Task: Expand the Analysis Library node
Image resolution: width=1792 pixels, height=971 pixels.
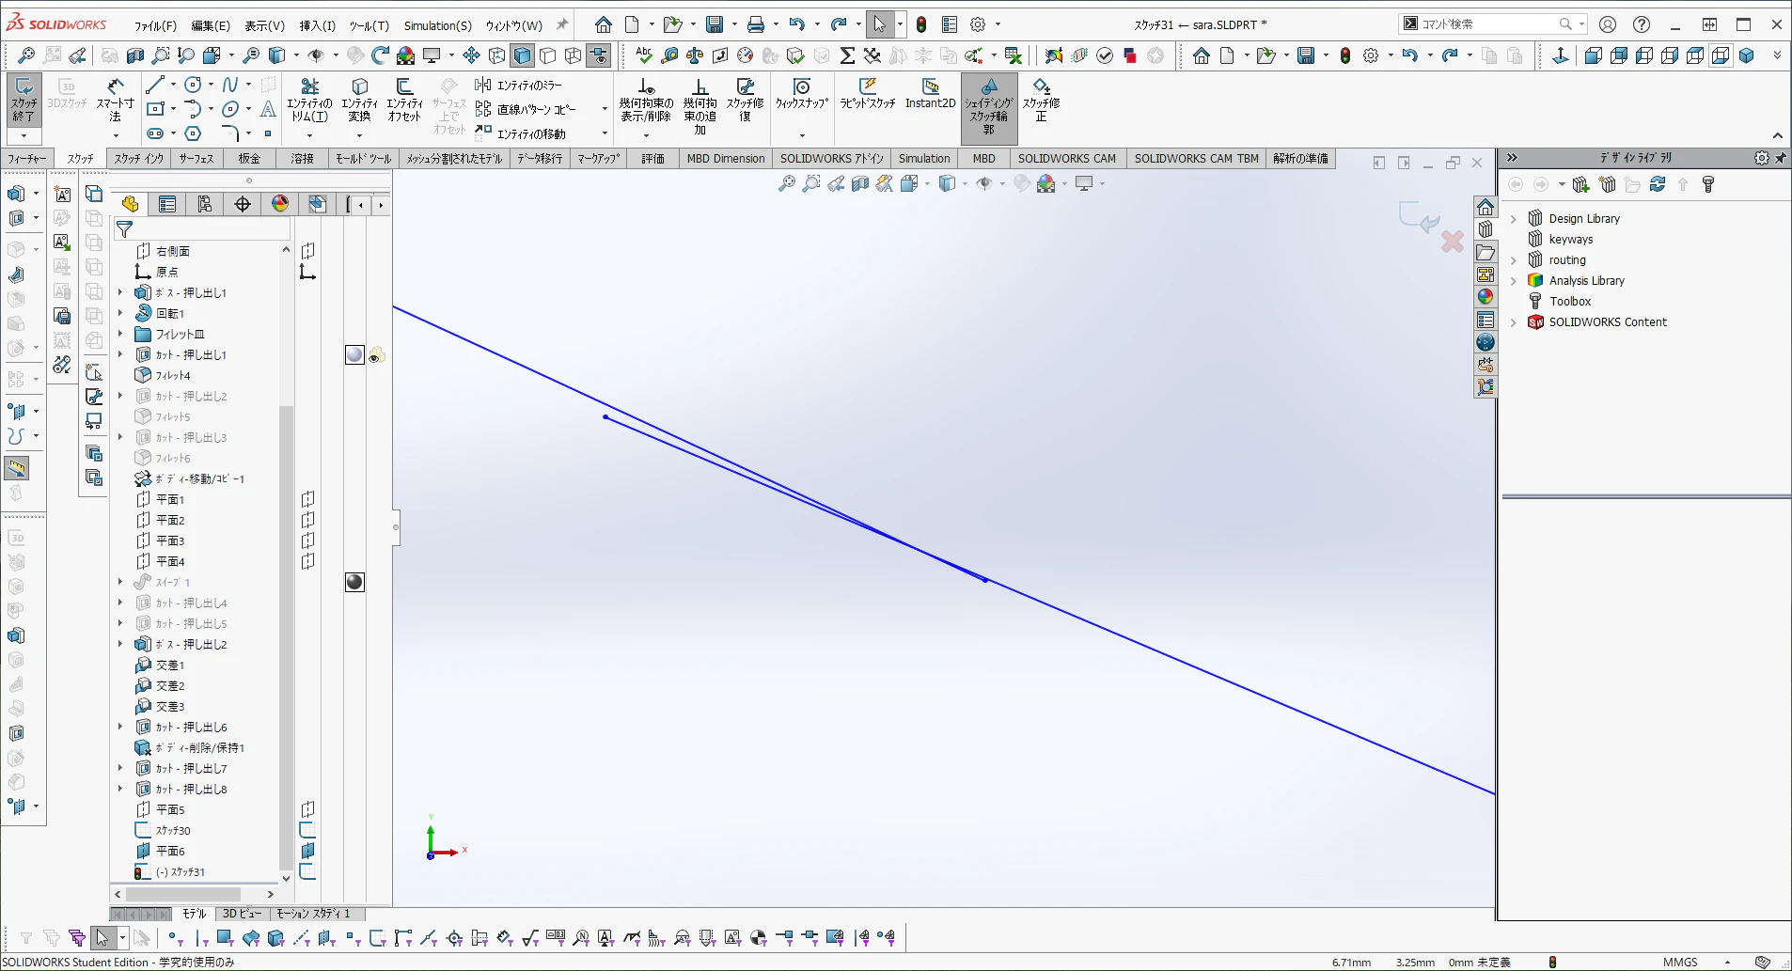Action: point(1514,281)
